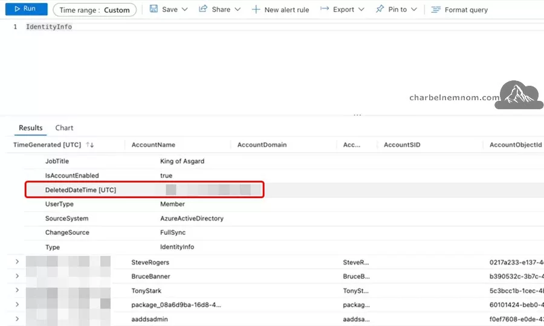Click the Pin to pushpin icon
This screenshot has width=544, height=326.
click(x=380, y=9)
